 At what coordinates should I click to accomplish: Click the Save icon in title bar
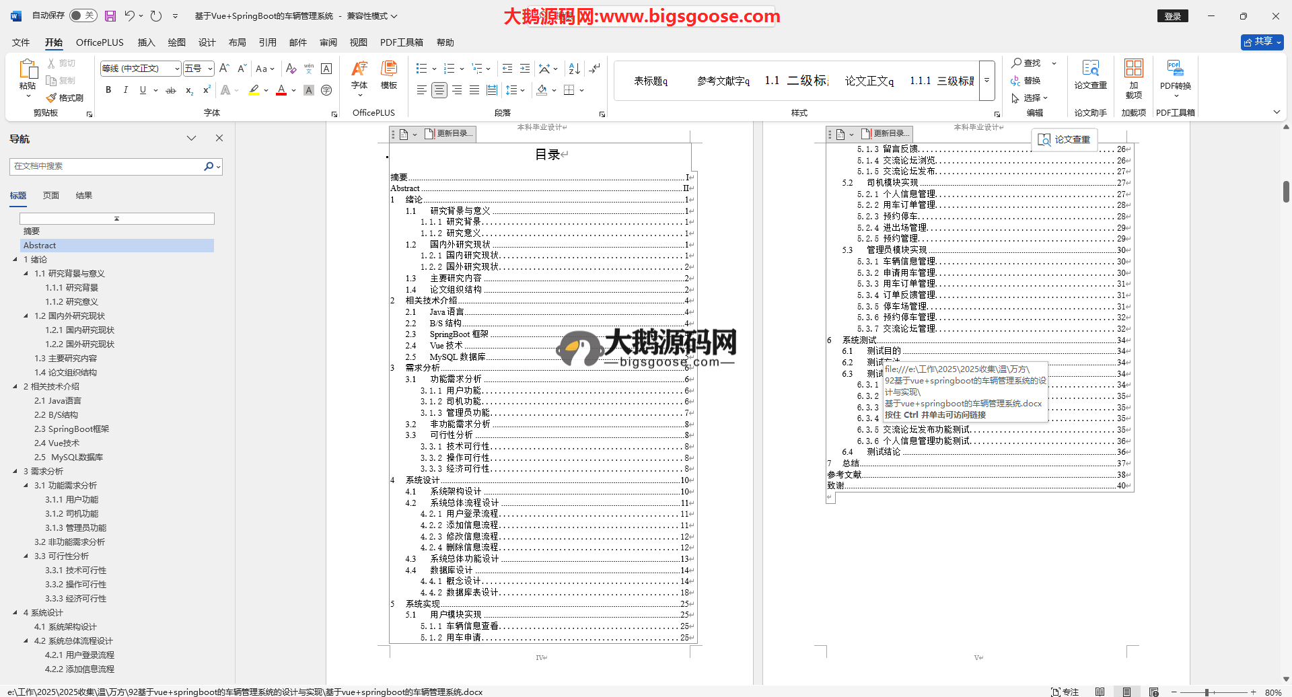click(110, 16)
